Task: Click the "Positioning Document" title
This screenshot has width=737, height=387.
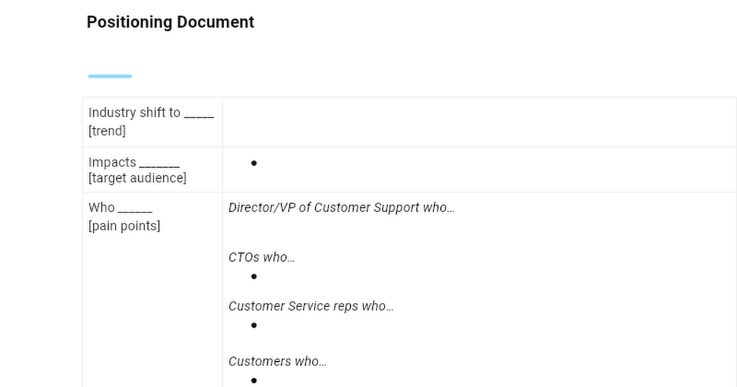Action: click(x=170, y=22)
